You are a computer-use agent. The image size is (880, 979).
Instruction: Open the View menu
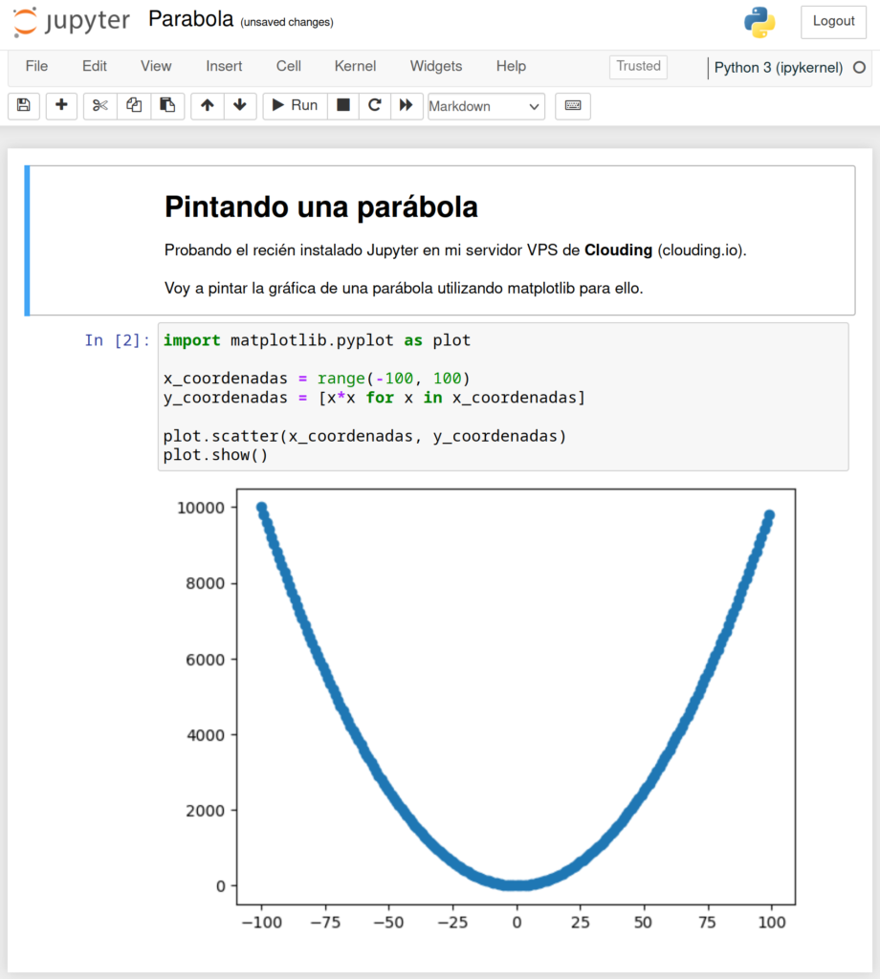pyautogui.click(x=156, y=66)
